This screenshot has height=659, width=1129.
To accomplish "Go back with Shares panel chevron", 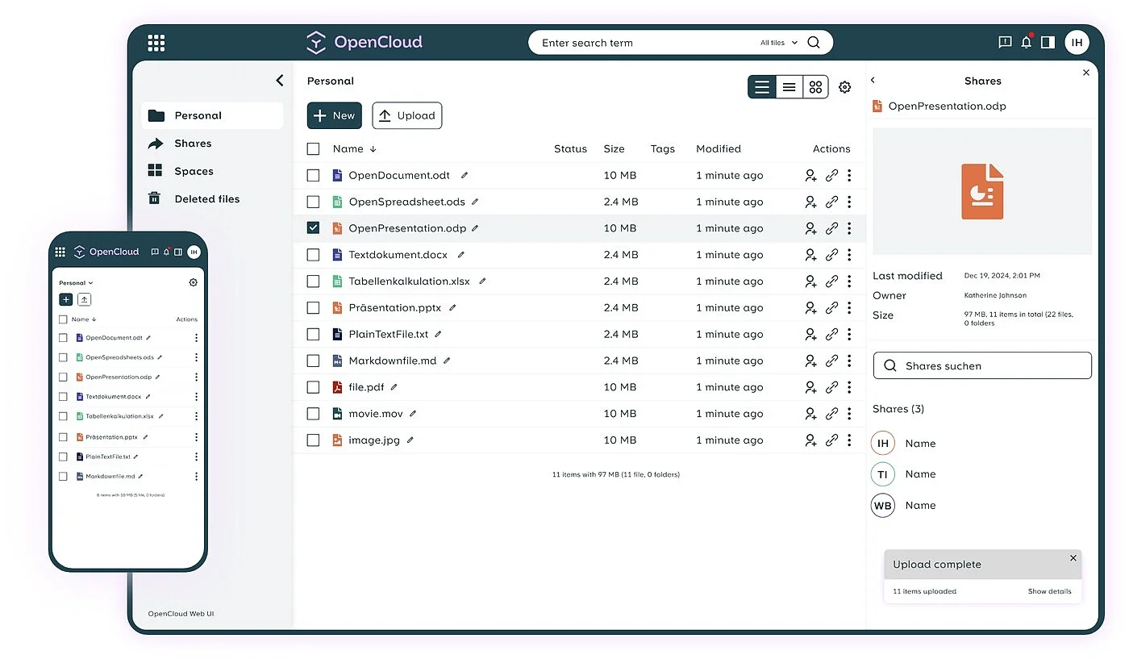I will pos(873,81).
